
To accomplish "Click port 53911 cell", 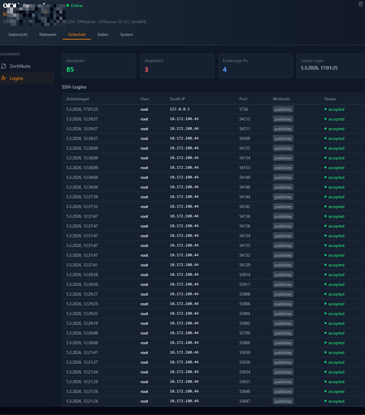I will tap(245, 284).
